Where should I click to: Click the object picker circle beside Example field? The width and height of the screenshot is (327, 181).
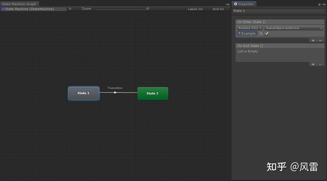click(261, 33)
